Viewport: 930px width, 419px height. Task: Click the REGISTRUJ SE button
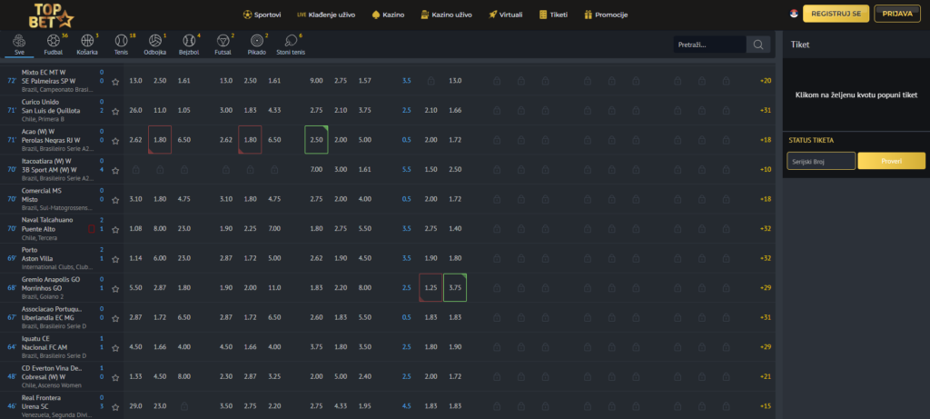pyautogui.click(x=836, y=14)
